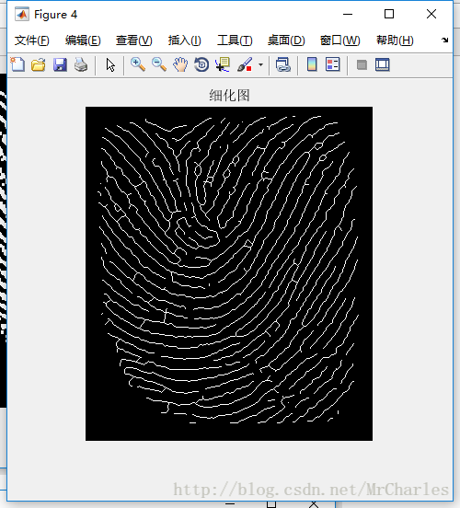The width and height of the screenshot is (460, 508).
Task: Click the 细化图 plot title
Action: (229, 96)
